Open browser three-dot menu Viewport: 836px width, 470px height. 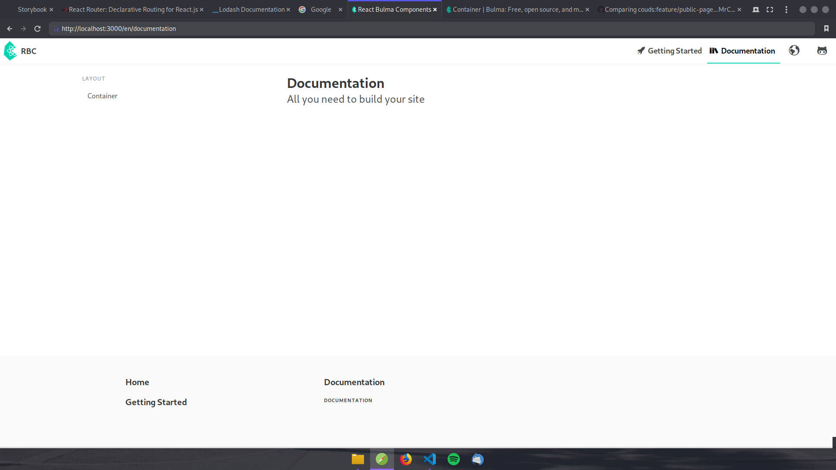[786, 10]
